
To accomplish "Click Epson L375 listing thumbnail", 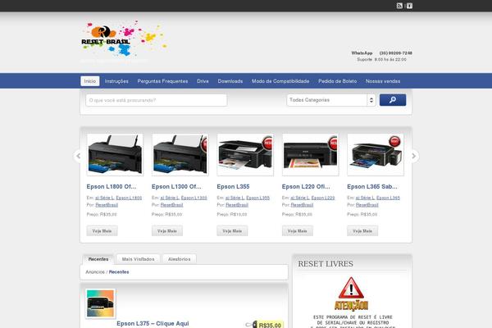I will coord(100,303).
